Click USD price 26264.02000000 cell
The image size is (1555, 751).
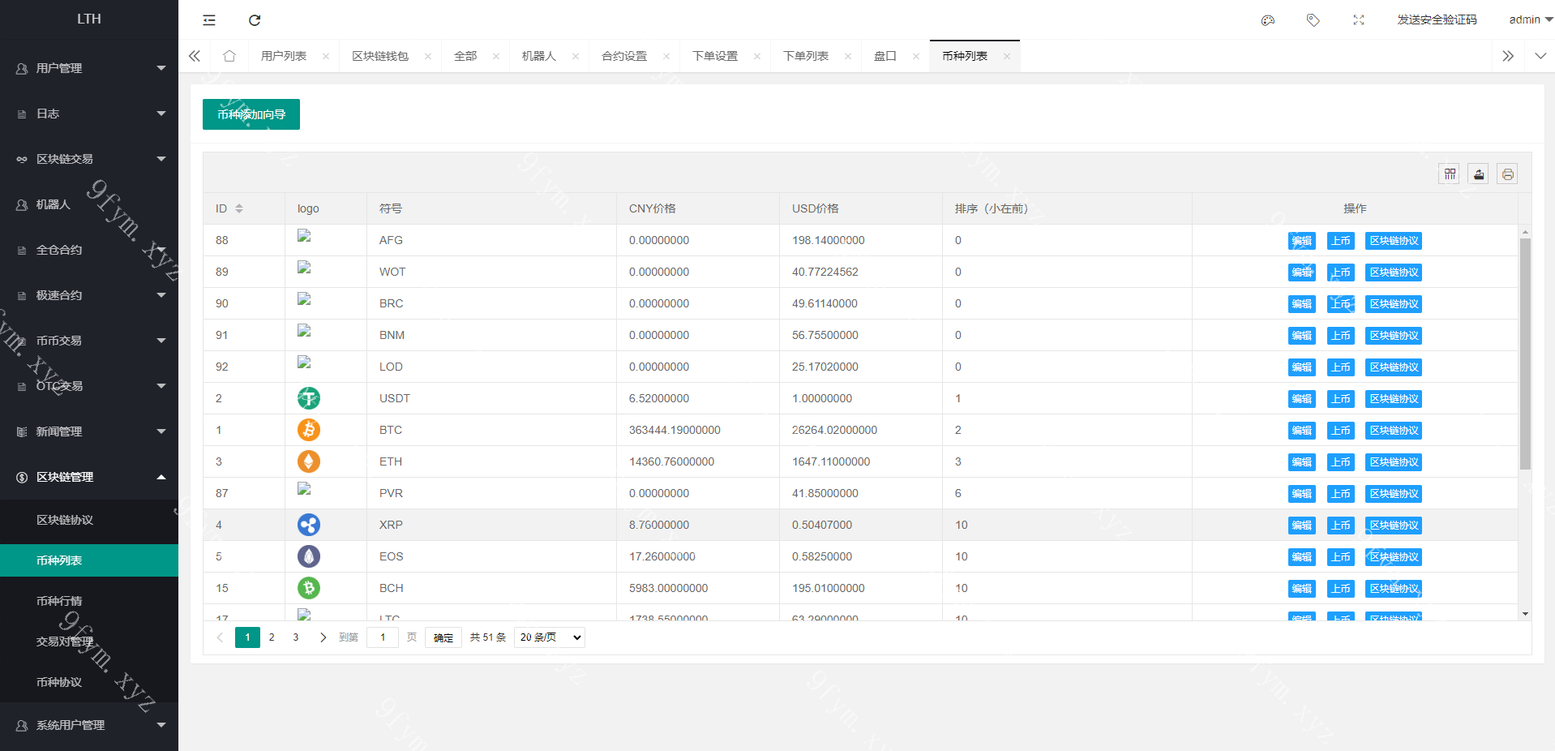(861, 430)
